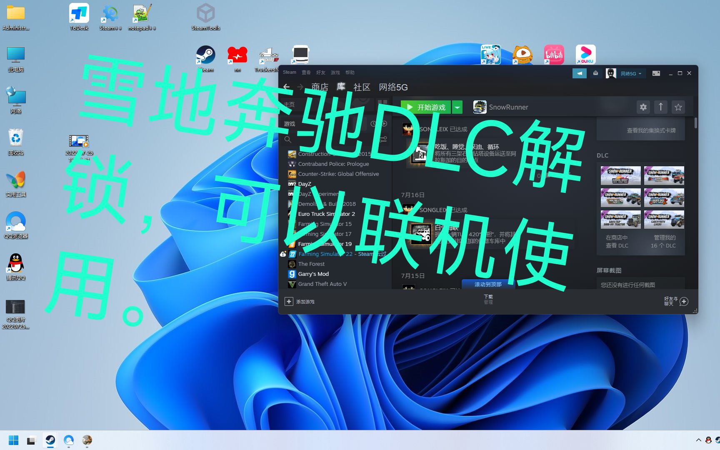The height and width of the screenshot is (450, 720).
Task: Open notepad++ desktop shortcut
Action: tap(142, 17)
